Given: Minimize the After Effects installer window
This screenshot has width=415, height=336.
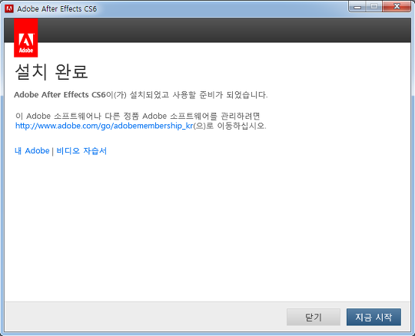Looking at the screenshot, I should (357, 7).
